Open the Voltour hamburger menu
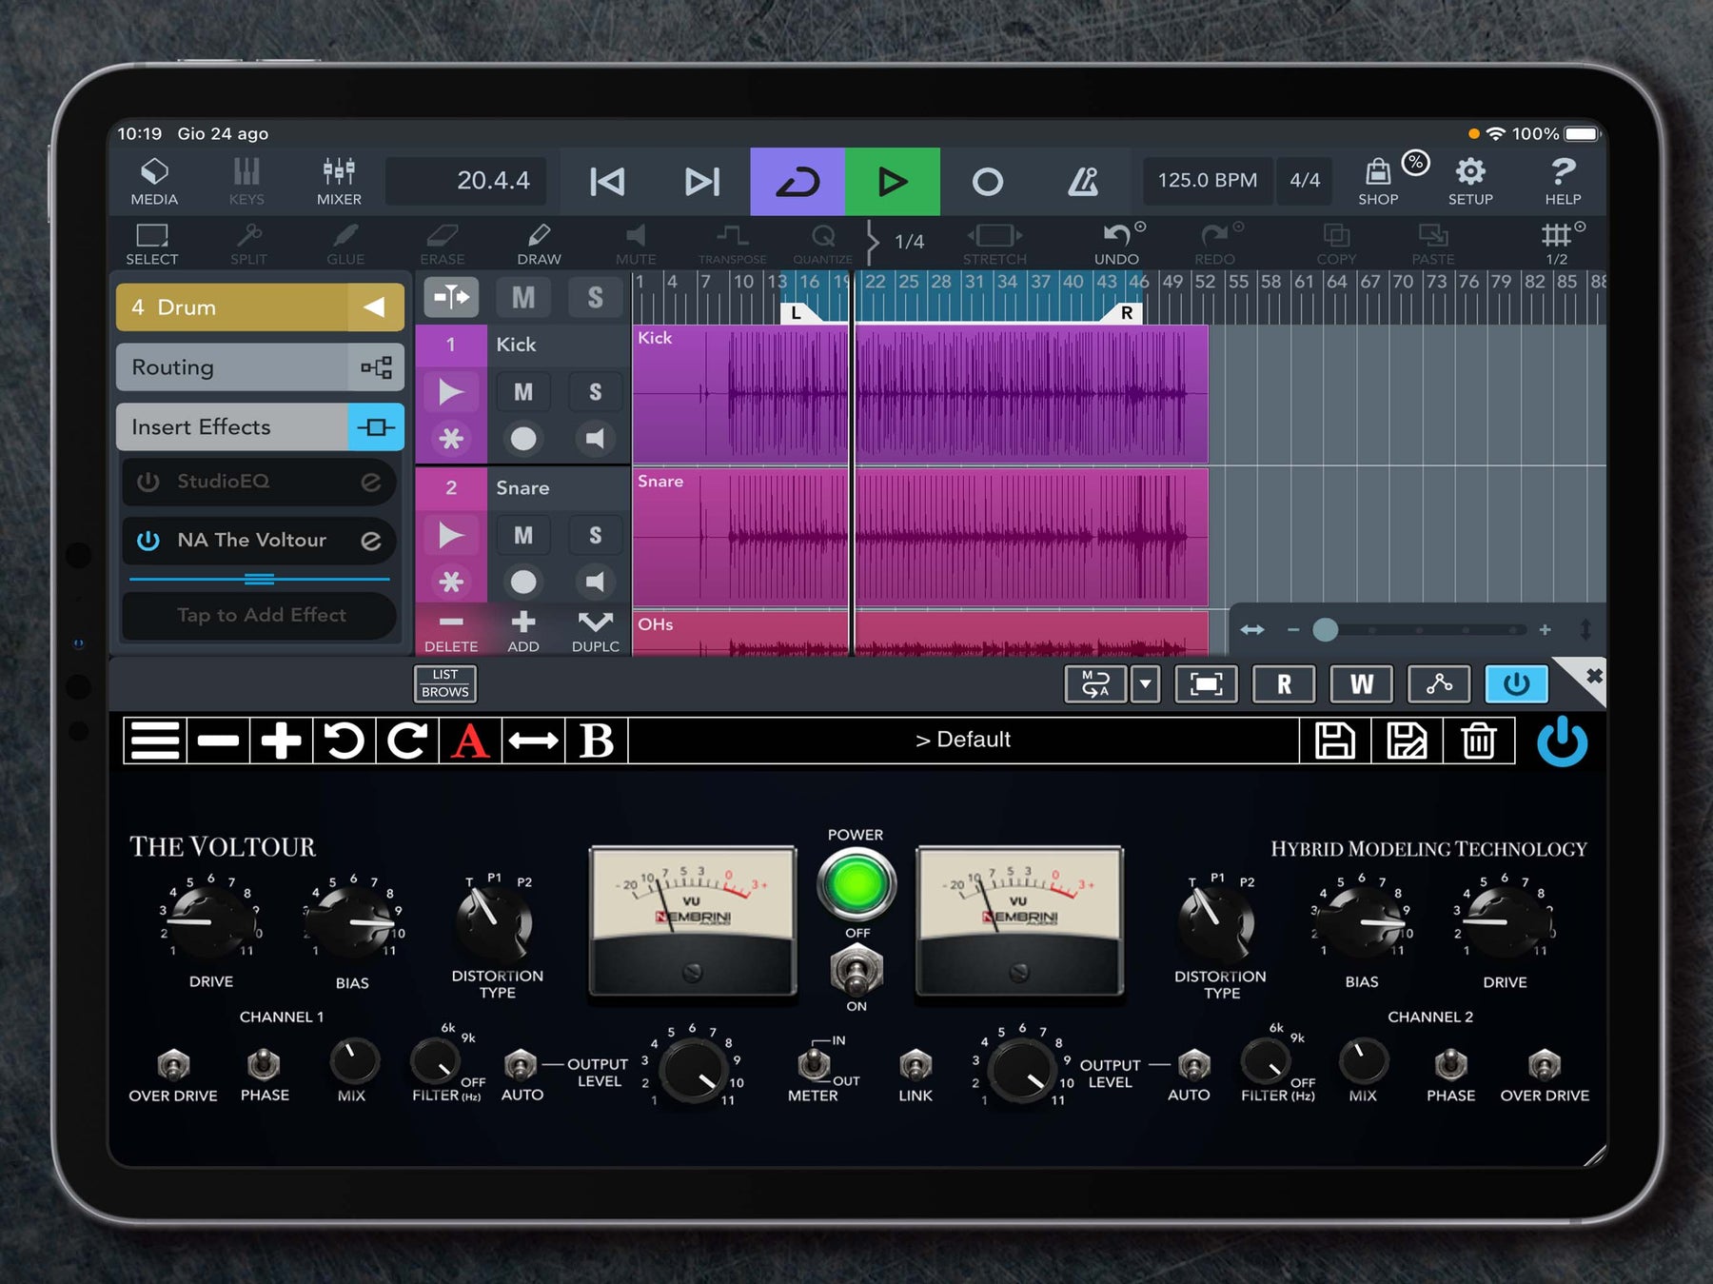The height and width of the screenshot is (1284, 1713). pyautogui.click(x=155, y=741)
